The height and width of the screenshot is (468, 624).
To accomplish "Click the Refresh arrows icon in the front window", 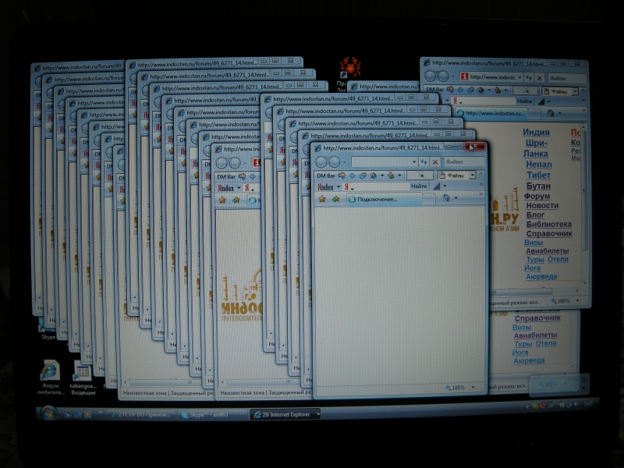I will click(423, 161).
